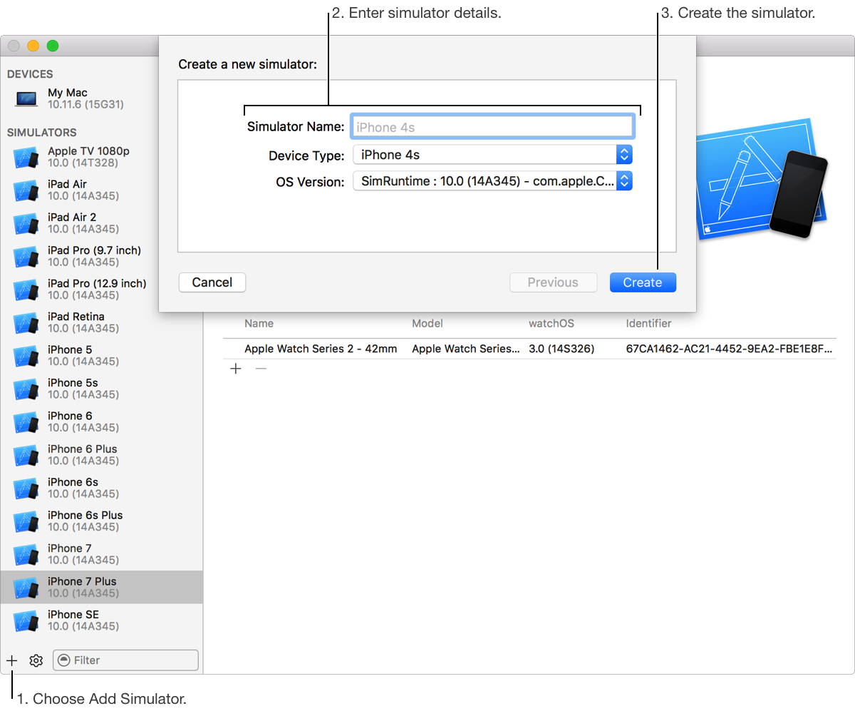Click the filter icon in the Filter field

click(x=65, y=660)
